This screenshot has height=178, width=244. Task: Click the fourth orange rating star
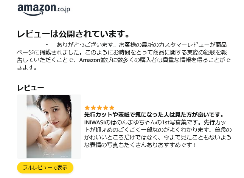point(106,108)
